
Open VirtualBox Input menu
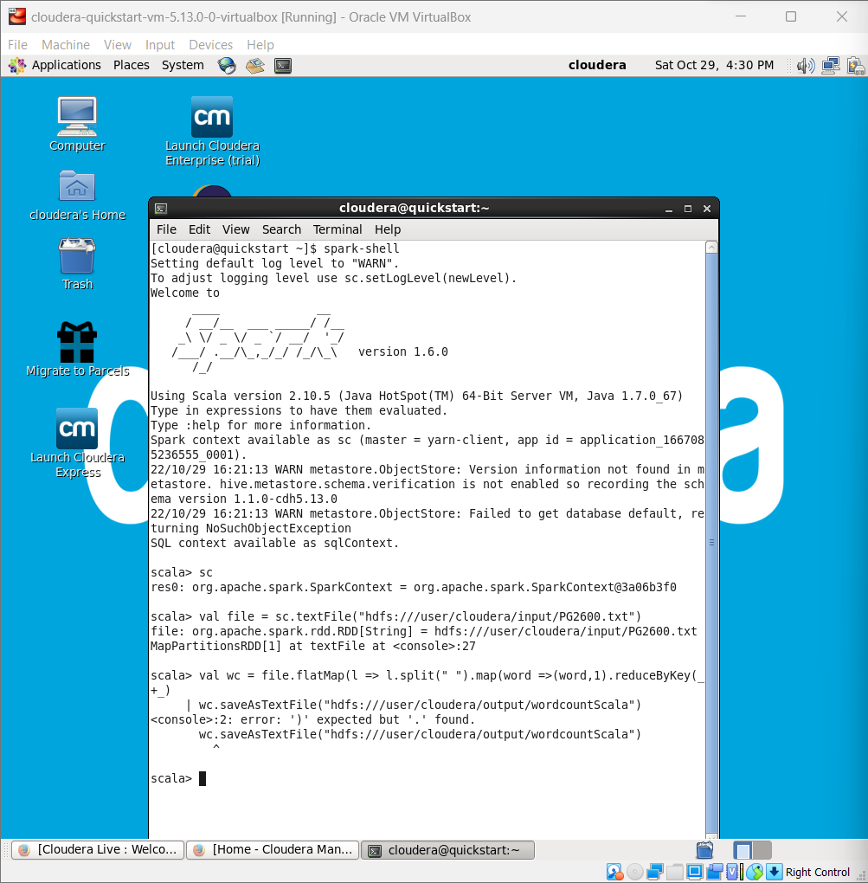tap(160, 44)
